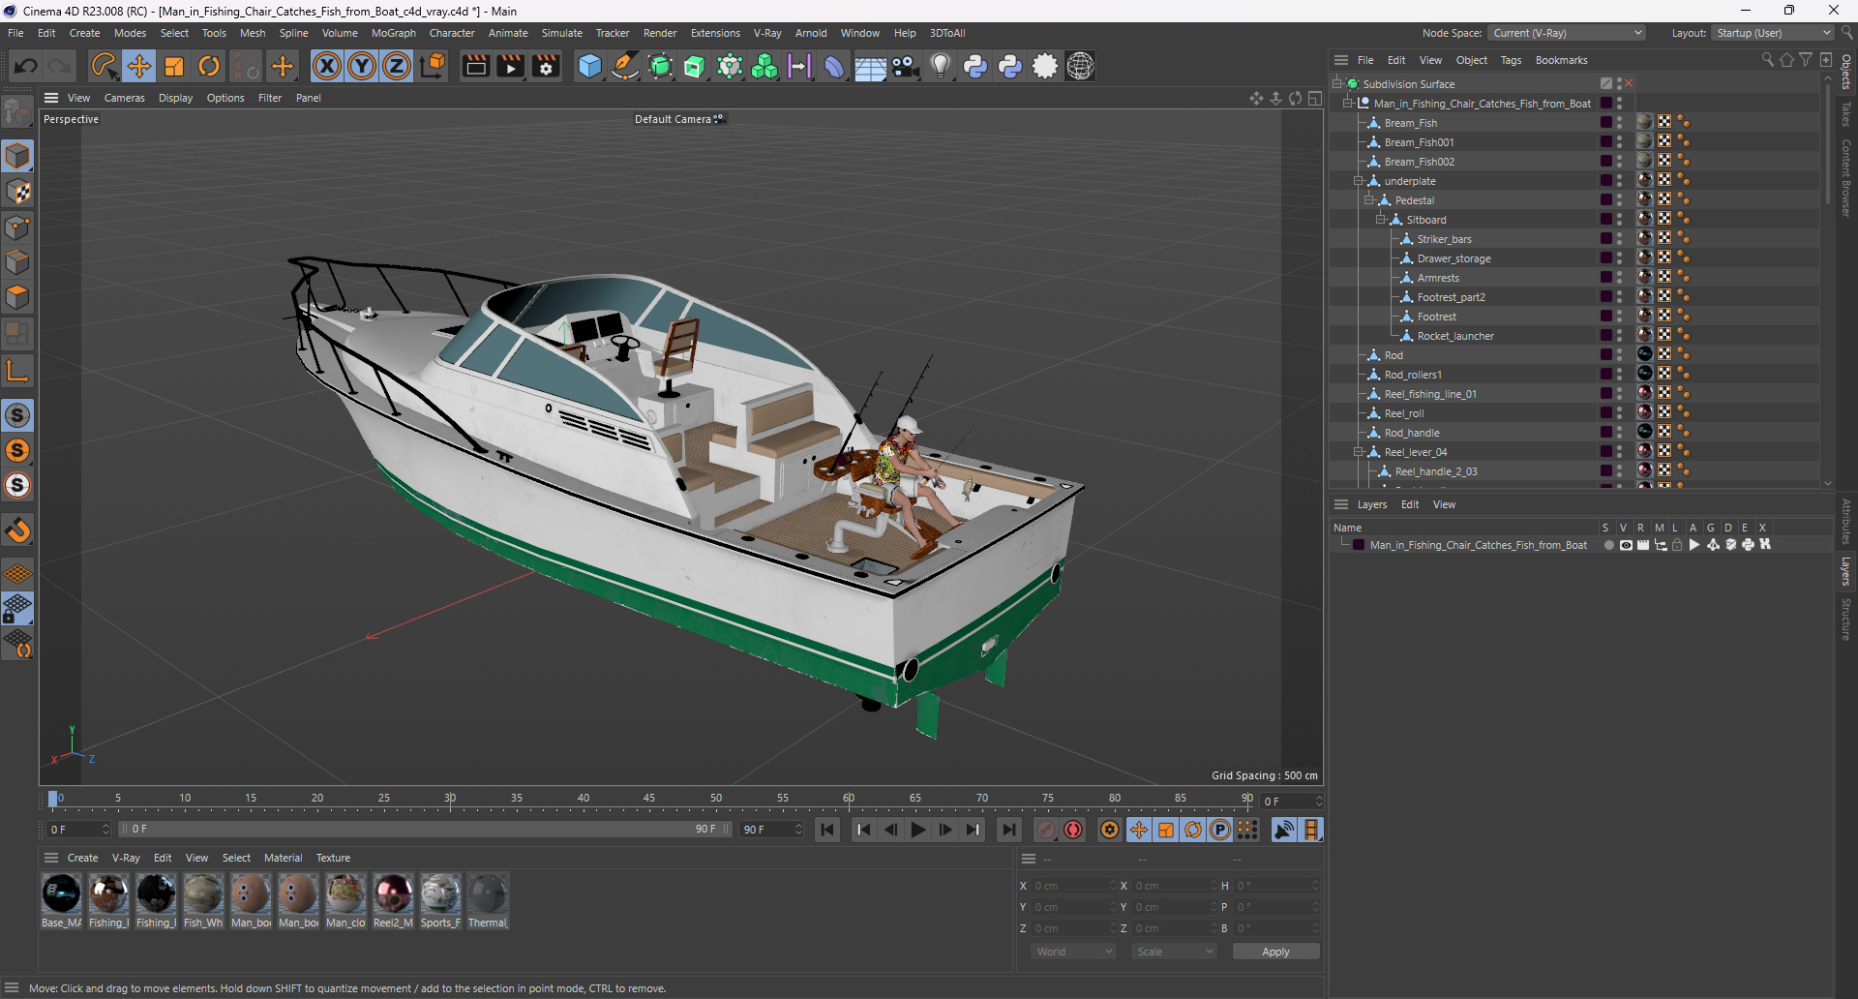Activate the Move tool in top toolbar
The image size is (1858, 999).
pos(139,66)
